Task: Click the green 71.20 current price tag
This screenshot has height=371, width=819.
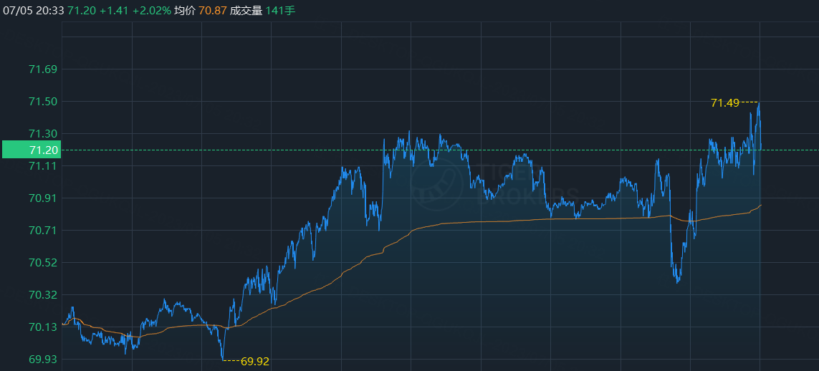Action: tap(32, 150)
